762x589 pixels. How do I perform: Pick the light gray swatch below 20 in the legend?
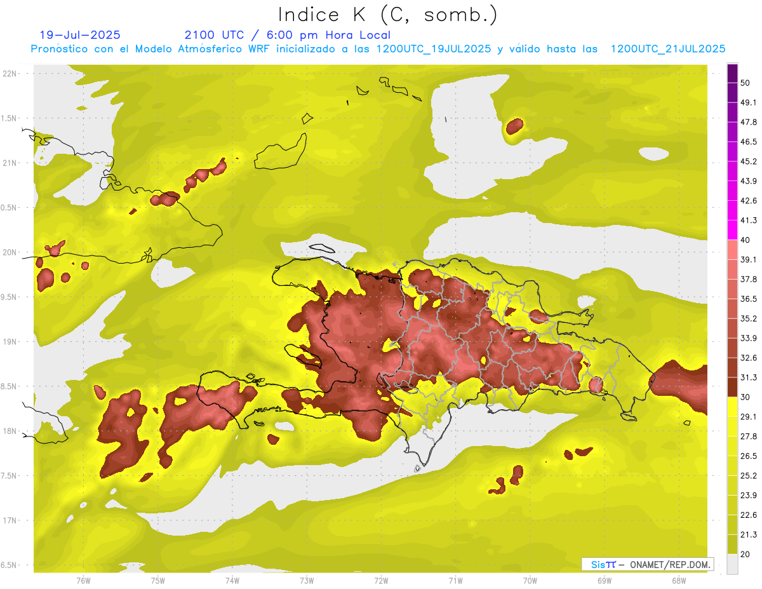tap(732, 564)
